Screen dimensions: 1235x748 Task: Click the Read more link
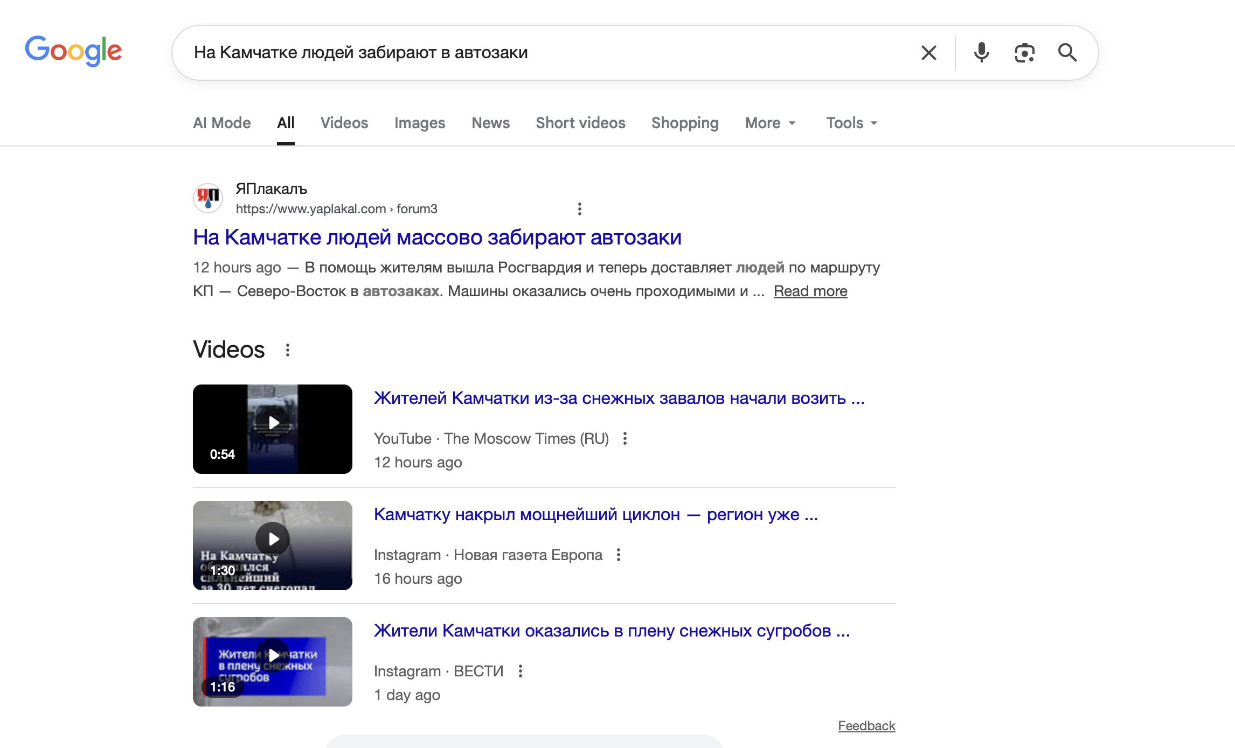coord(810,291)
